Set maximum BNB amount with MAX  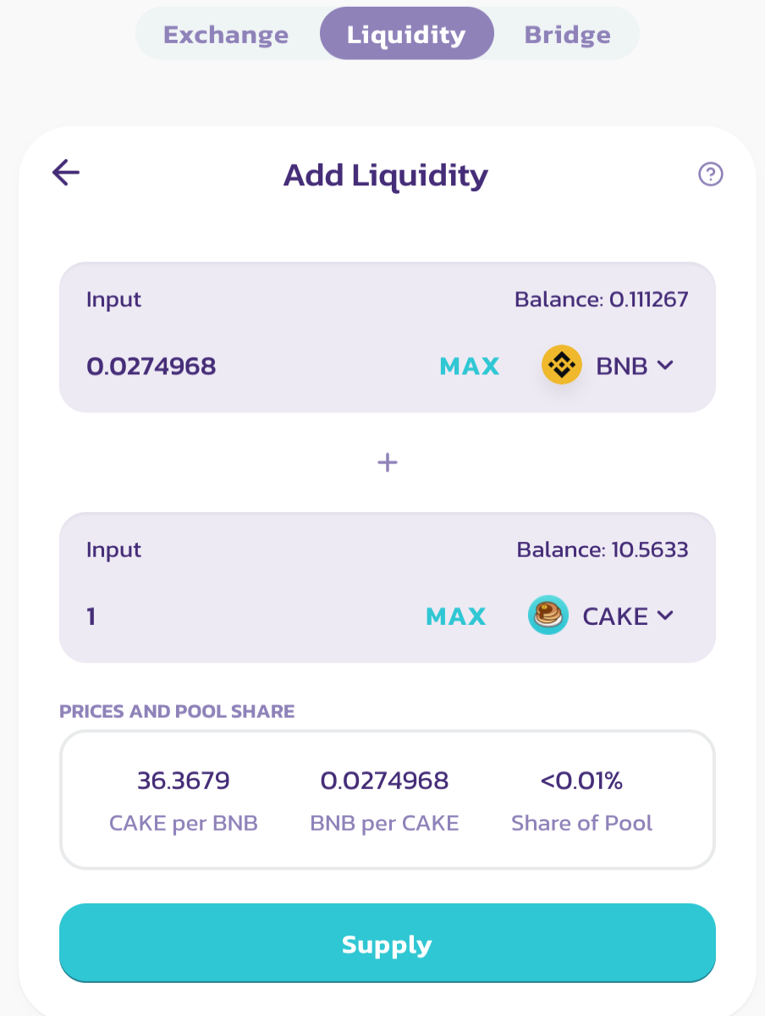pos(470,367)
